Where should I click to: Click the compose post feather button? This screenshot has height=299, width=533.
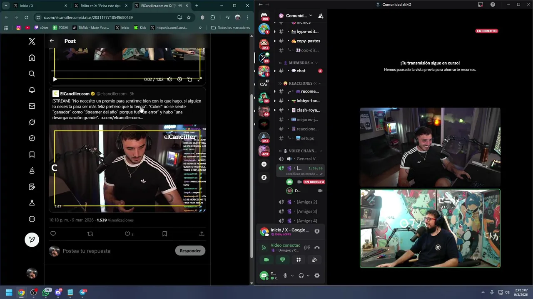pyautogui.click(x=32, y=240)
